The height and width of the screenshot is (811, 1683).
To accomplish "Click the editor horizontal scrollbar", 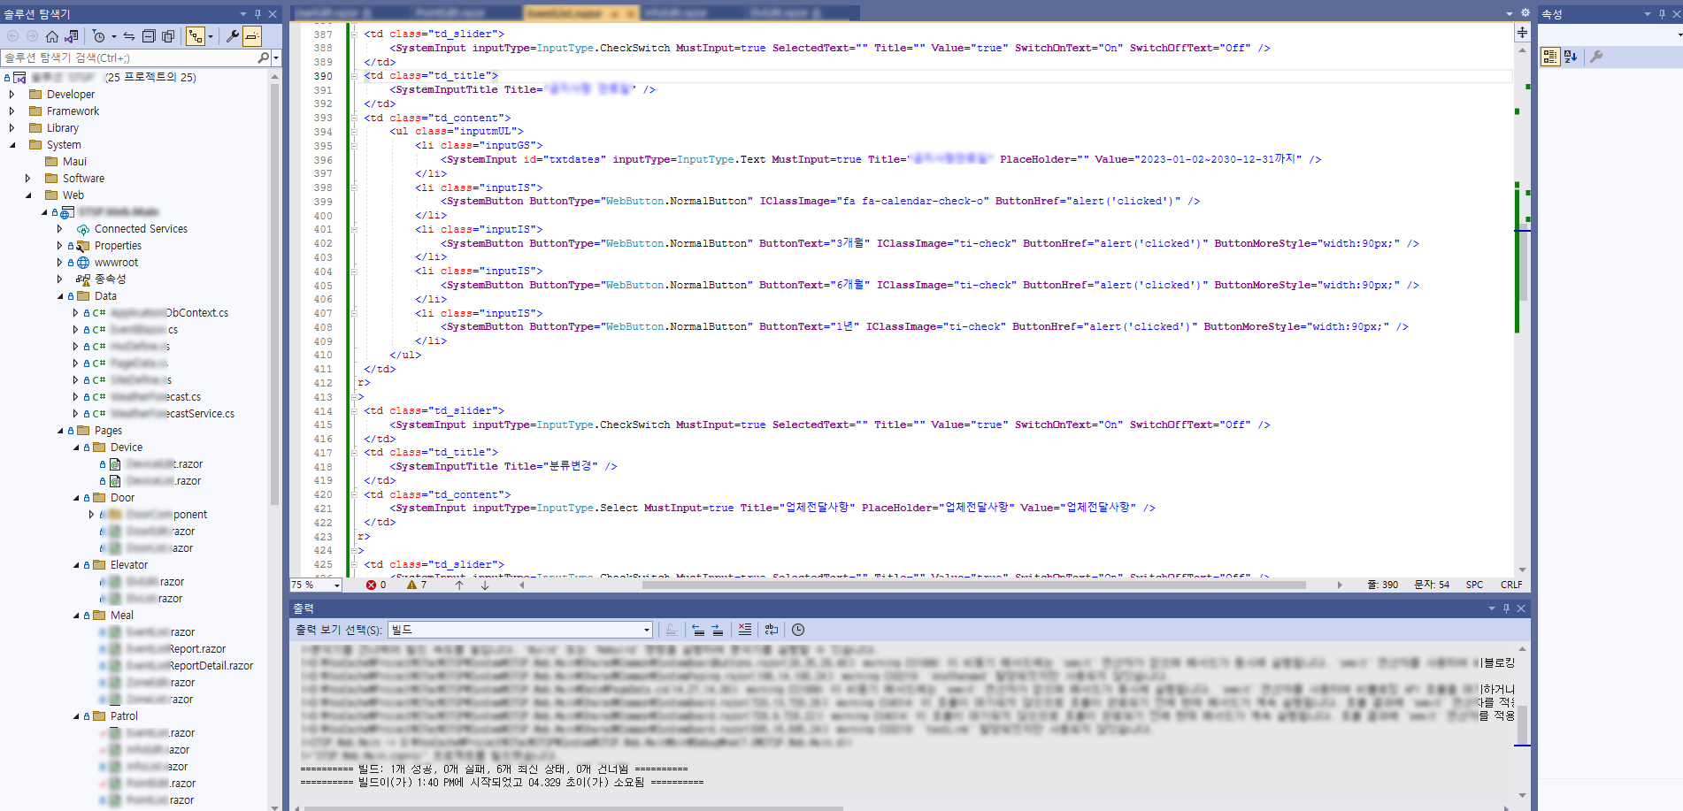I will tap(973, 585).
